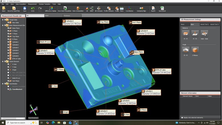Viewport: 222px width, 125px height.
Task: Select the Pl - Pt distance tool
Action: (x=195, y=34)
